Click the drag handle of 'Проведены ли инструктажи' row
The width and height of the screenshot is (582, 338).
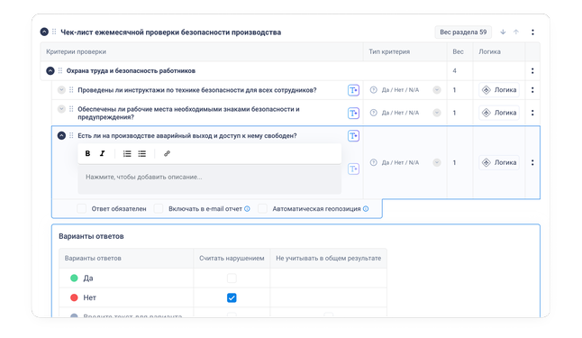coord(71,90)
